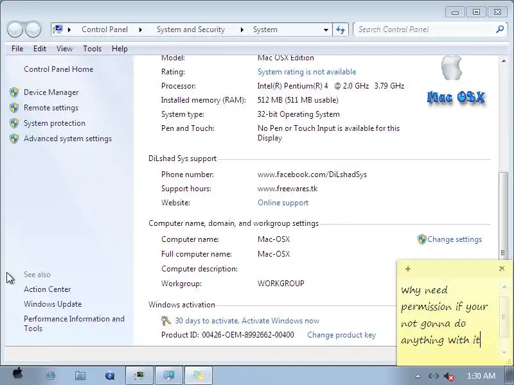Open Remote settings link
514x385 pixels.
tap(51, 108)
